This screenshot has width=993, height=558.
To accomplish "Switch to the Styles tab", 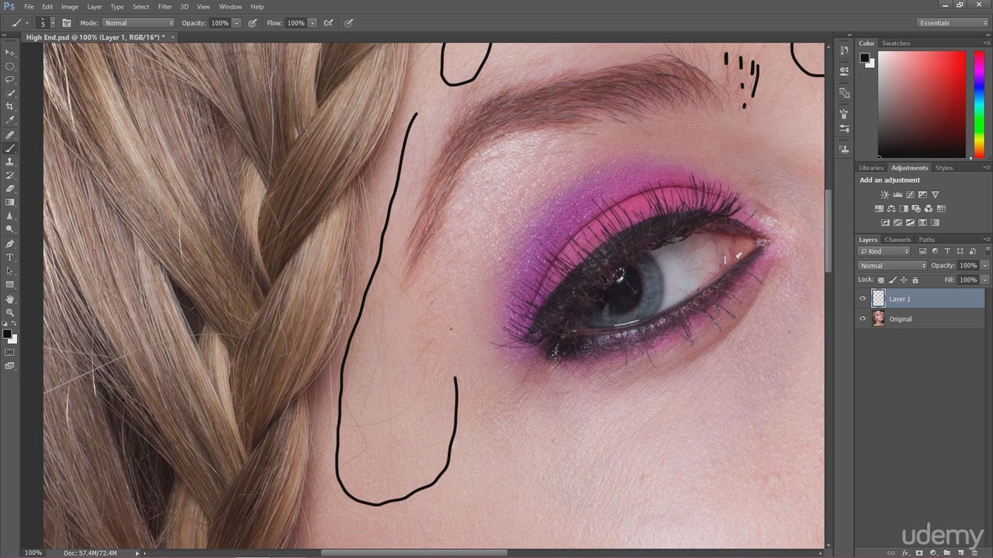I will (944, 167).
